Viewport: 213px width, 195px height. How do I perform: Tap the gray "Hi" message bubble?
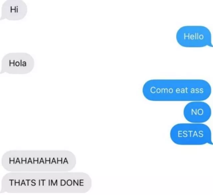pyautogui.click(x=14, y=10)
